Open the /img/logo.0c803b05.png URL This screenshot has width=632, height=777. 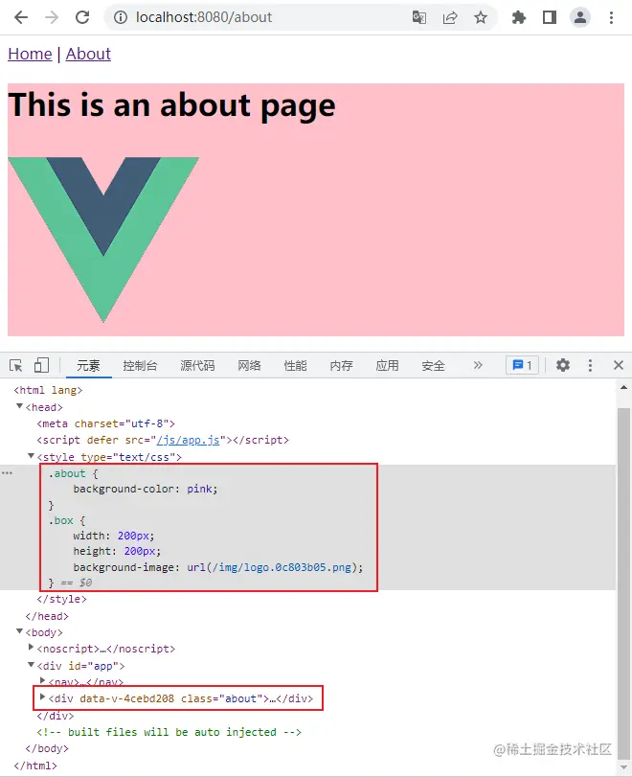[282, 567]
